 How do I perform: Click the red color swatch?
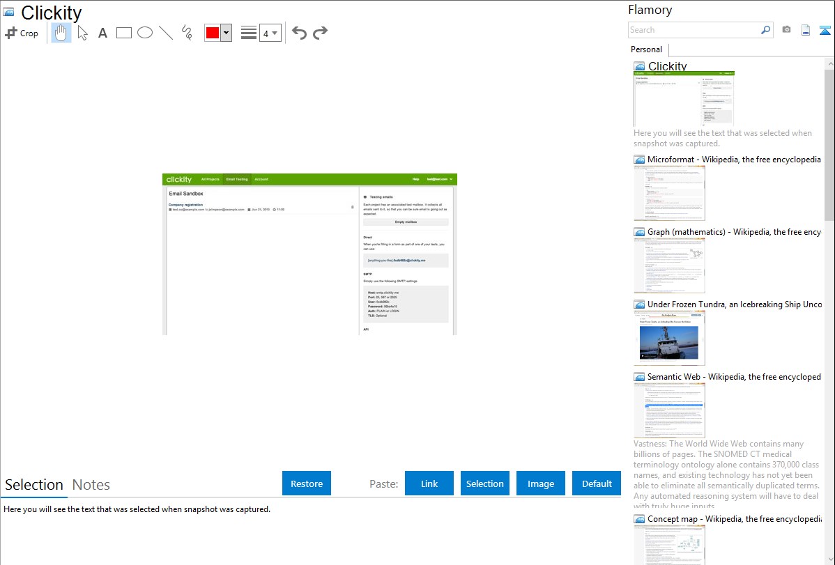(x=213, y=33)
